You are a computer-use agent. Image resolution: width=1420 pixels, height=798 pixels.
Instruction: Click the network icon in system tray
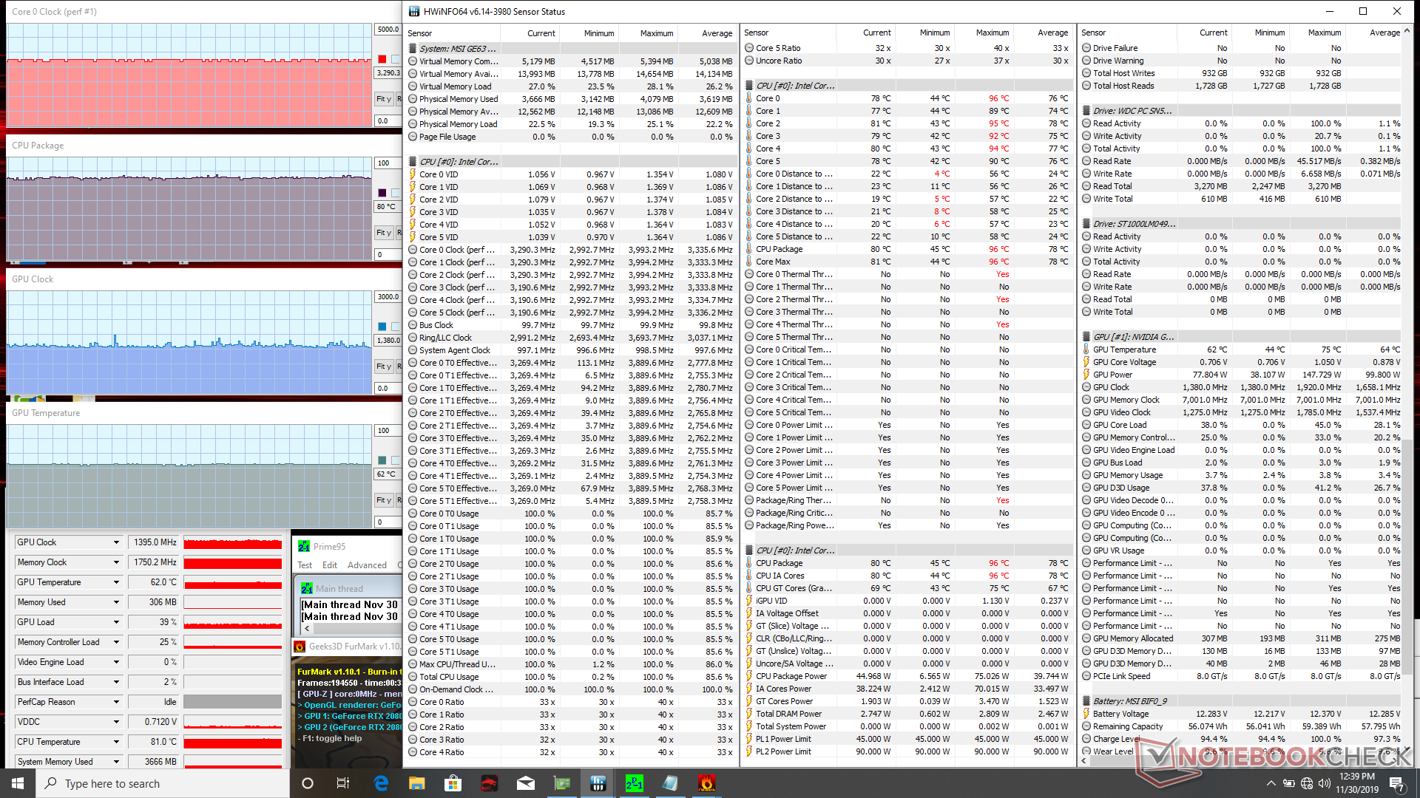pyautogui.click(x=1306, y=783)
